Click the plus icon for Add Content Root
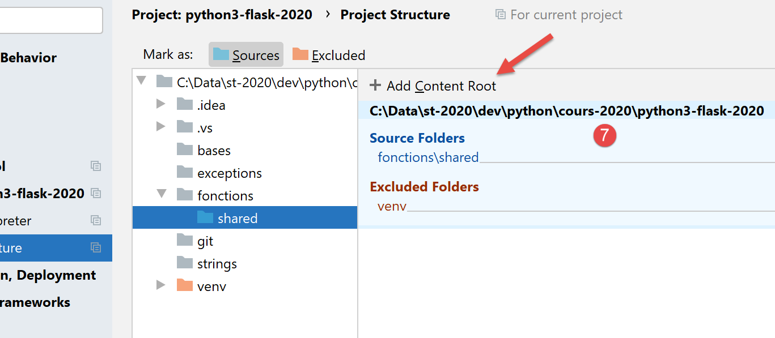The width and height of the screenshot is (775, 338). 375,85
